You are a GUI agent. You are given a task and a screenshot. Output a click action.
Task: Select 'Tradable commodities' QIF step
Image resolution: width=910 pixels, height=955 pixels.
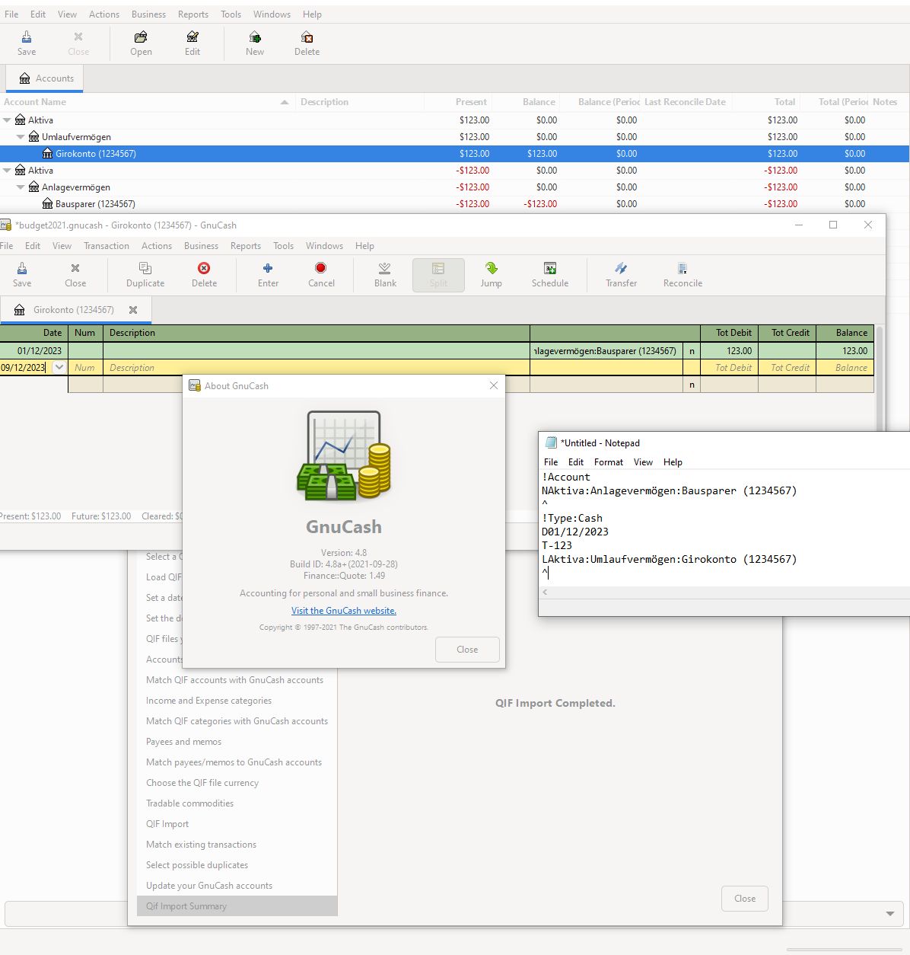point(189,803)
